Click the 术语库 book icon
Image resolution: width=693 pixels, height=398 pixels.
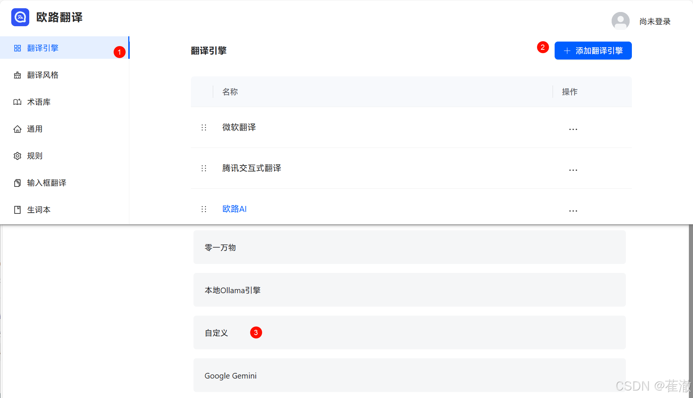point(17,102)
